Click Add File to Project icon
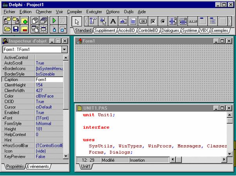This screenshot has width=236, height=176. (24, 21)
